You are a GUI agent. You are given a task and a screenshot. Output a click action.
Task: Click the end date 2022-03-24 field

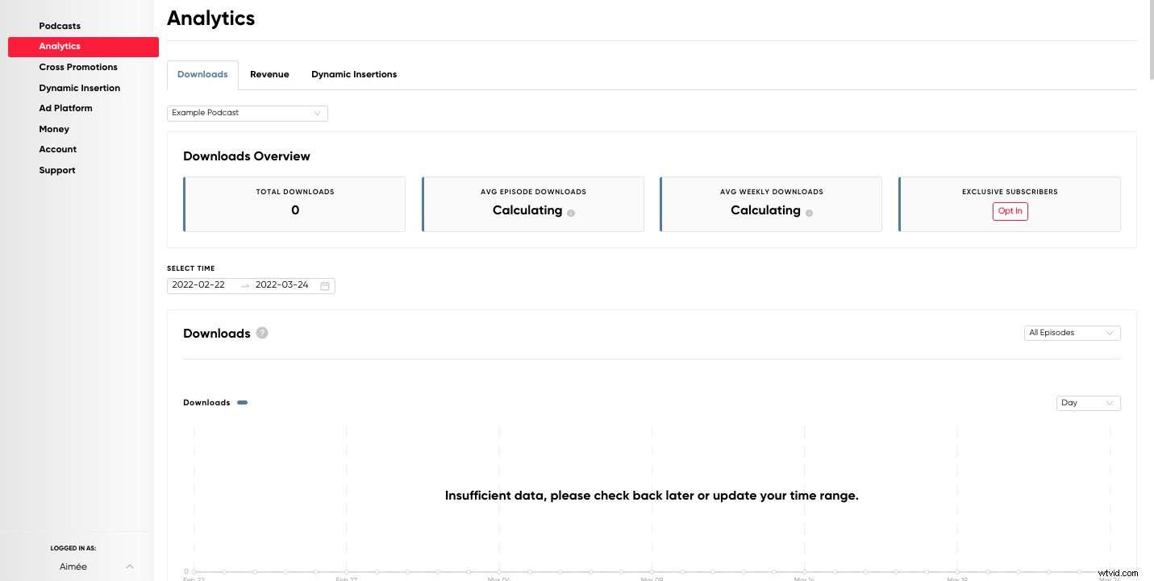pyautogui.click(x=282, y=285)
